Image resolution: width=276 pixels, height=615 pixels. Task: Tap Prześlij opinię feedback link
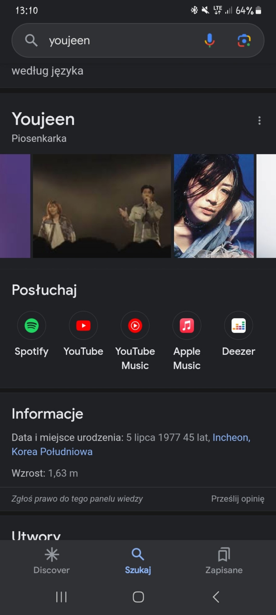click(x=237, y=499)
